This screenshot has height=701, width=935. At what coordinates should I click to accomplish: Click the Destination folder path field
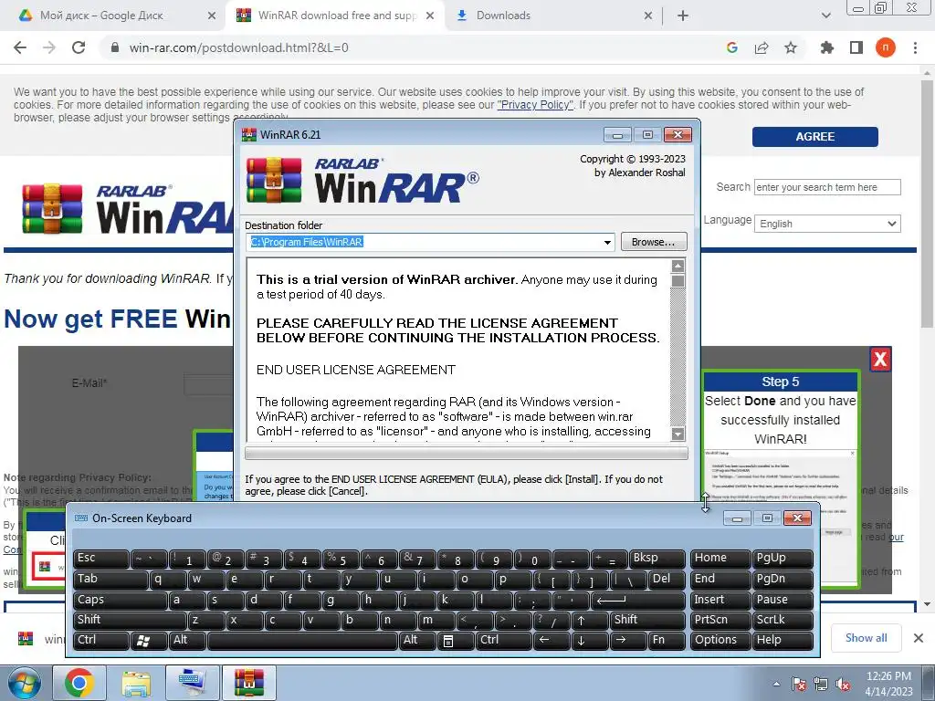[x=430, y=242]
